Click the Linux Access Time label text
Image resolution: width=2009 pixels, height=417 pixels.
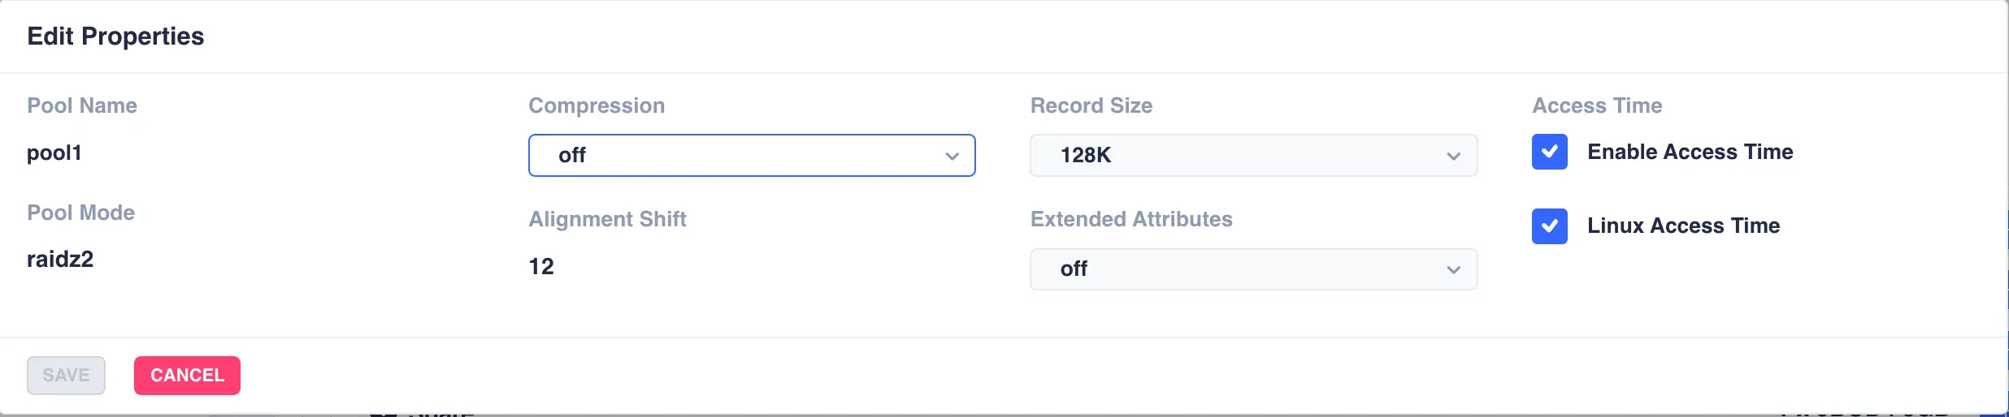(1683, 226)
